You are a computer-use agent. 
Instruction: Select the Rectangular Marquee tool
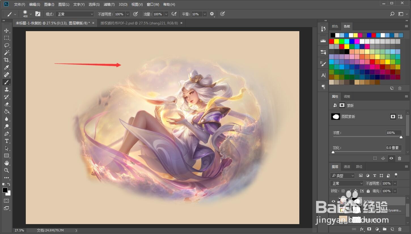tap(7, 38)
